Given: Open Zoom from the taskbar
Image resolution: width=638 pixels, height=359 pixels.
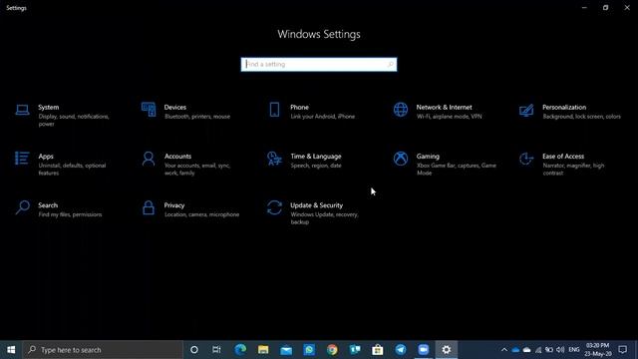Looking at the screenshot, I should 424,350.
